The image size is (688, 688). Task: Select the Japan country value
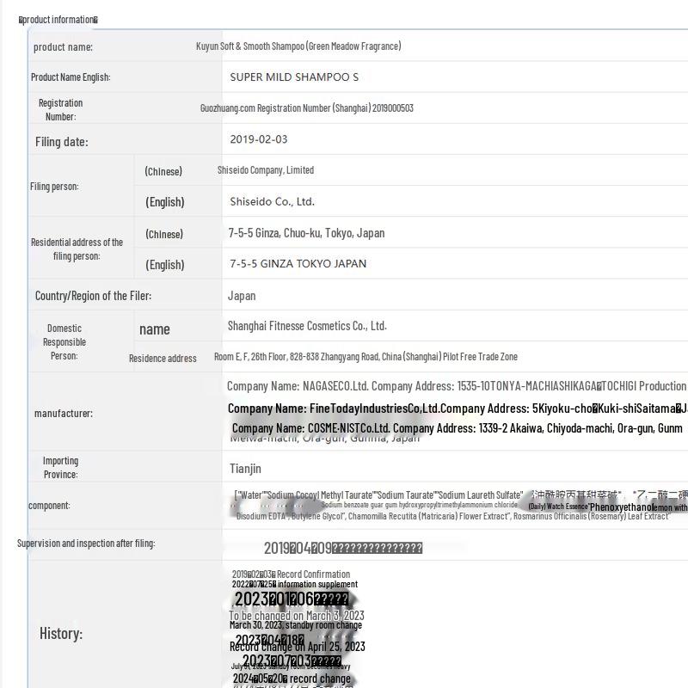pos(242,296)
